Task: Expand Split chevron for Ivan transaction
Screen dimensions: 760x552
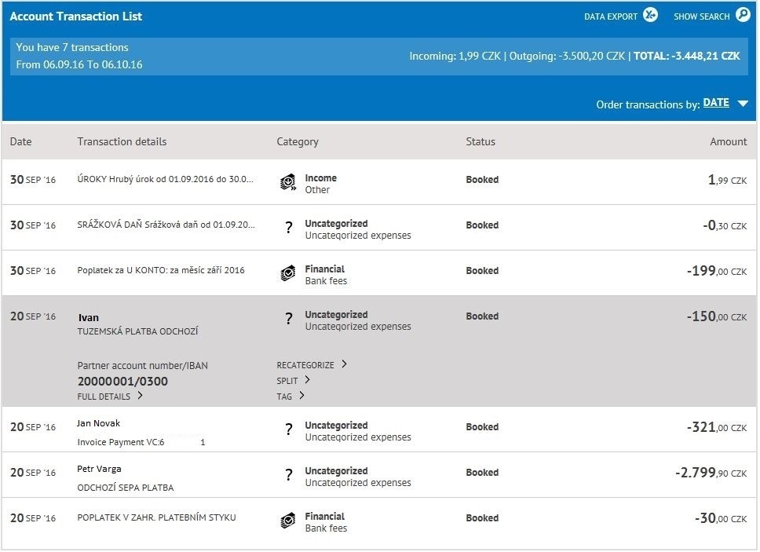Action: click(x=307, y=380)
